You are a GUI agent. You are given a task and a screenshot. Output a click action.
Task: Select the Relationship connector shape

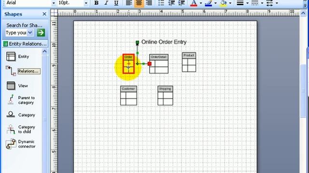(23, 71)
